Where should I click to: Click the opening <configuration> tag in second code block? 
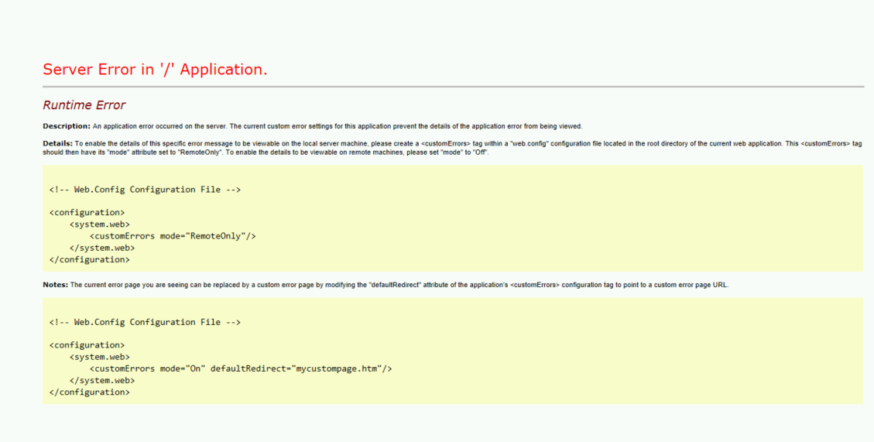click(87, 345)
